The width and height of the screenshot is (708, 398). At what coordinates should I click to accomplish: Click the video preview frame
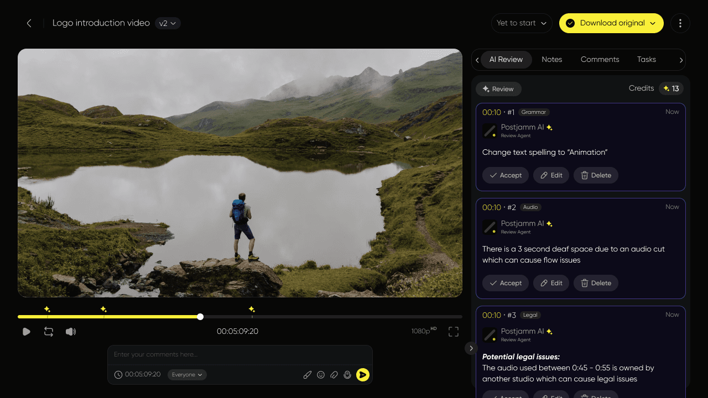pos(240,173)
